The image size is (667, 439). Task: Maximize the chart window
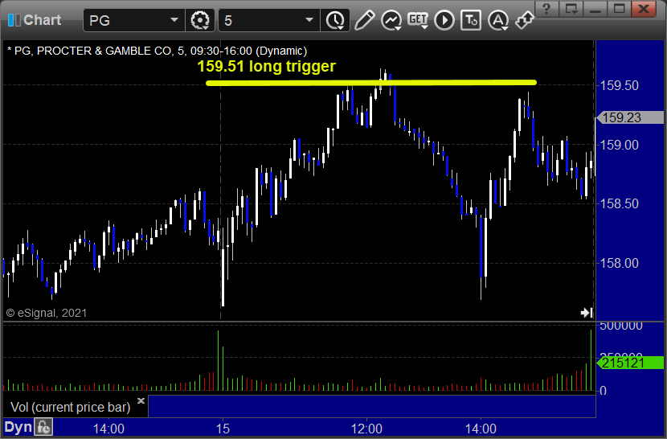coord(620,9)
